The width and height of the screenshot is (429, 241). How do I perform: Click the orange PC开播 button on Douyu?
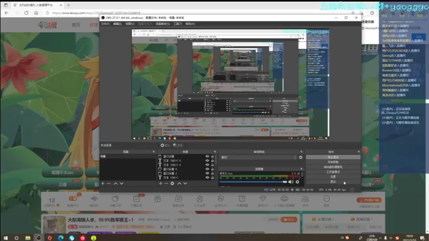[369, 200]
